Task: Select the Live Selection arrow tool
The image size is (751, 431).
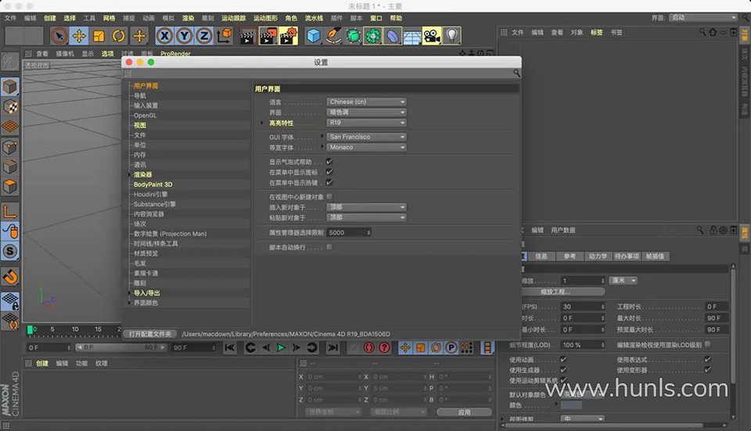Action: point(59,35)
